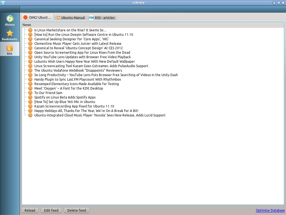Select 'Revamped Elementary Icons Made Available for Testing'
Viewport: 286px width, 215px height.
pyautogui.click(x=77, y=84)
